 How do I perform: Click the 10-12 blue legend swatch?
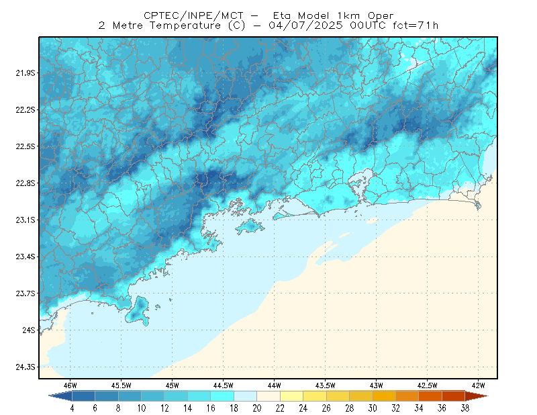point(153,396)
